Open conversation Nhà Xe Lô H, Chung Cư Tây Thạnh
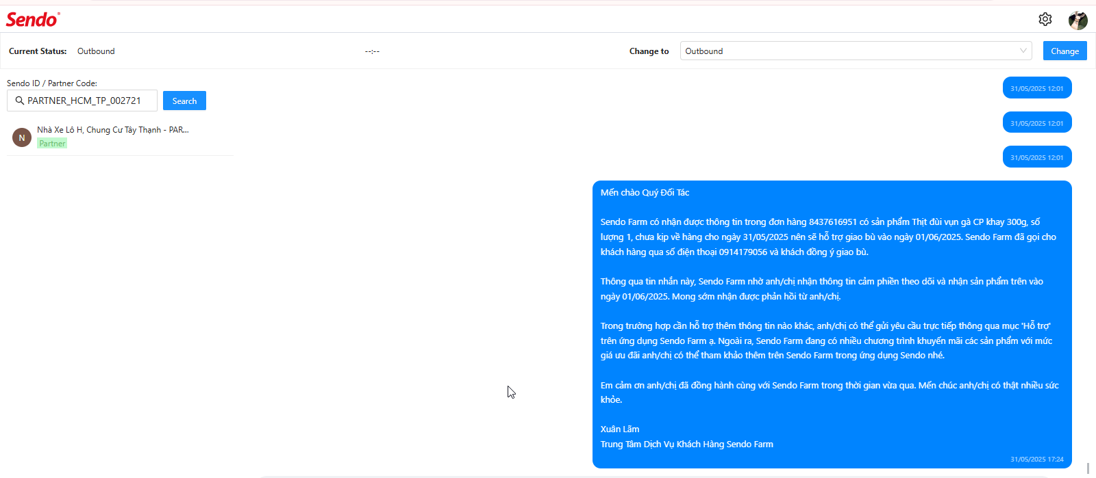This screenshot has height=478, width=1096. pyautogui.click(x=120, y=137)
